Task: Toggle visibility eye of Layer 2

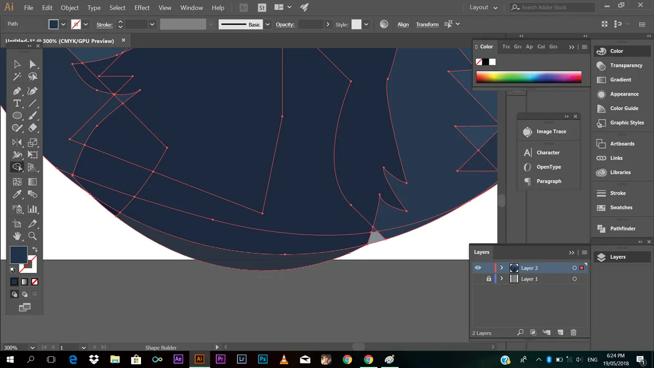Action: click(x=478, y=268)
